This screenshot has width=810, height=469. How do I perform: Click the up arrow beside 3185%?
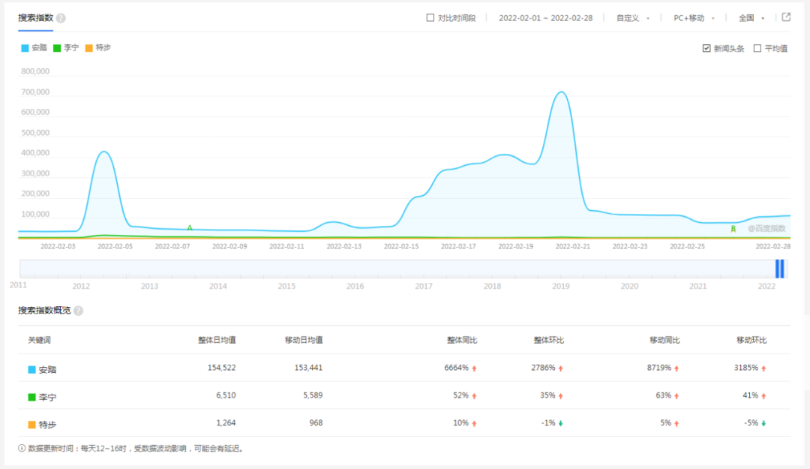[763, 368]
